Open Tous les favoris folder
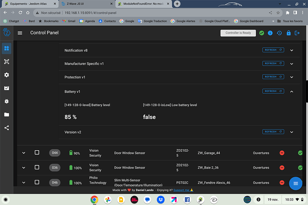Image resolution: width=308 pixels, height=205 pixels. click(x=290, y=21)
